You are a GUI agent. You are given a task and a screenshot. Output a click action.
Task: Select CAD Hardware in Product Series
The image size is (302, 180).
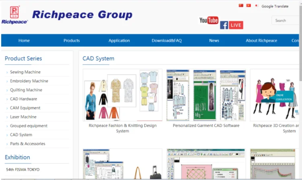23,99
